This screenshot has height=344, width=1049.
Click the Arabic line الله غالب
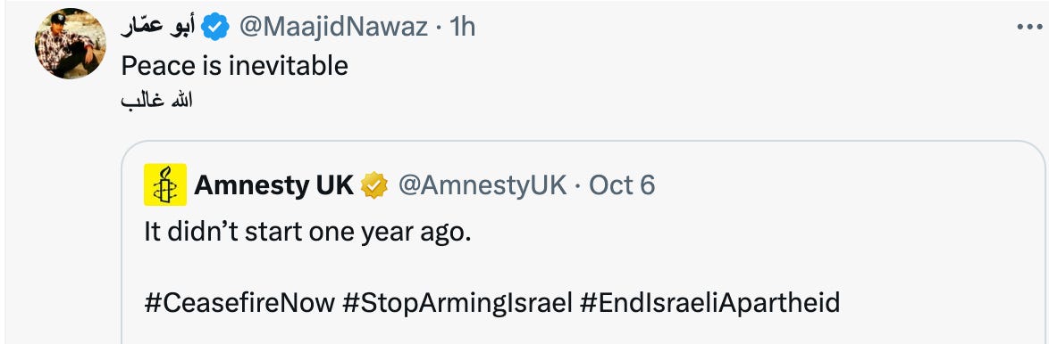[156, 100]
